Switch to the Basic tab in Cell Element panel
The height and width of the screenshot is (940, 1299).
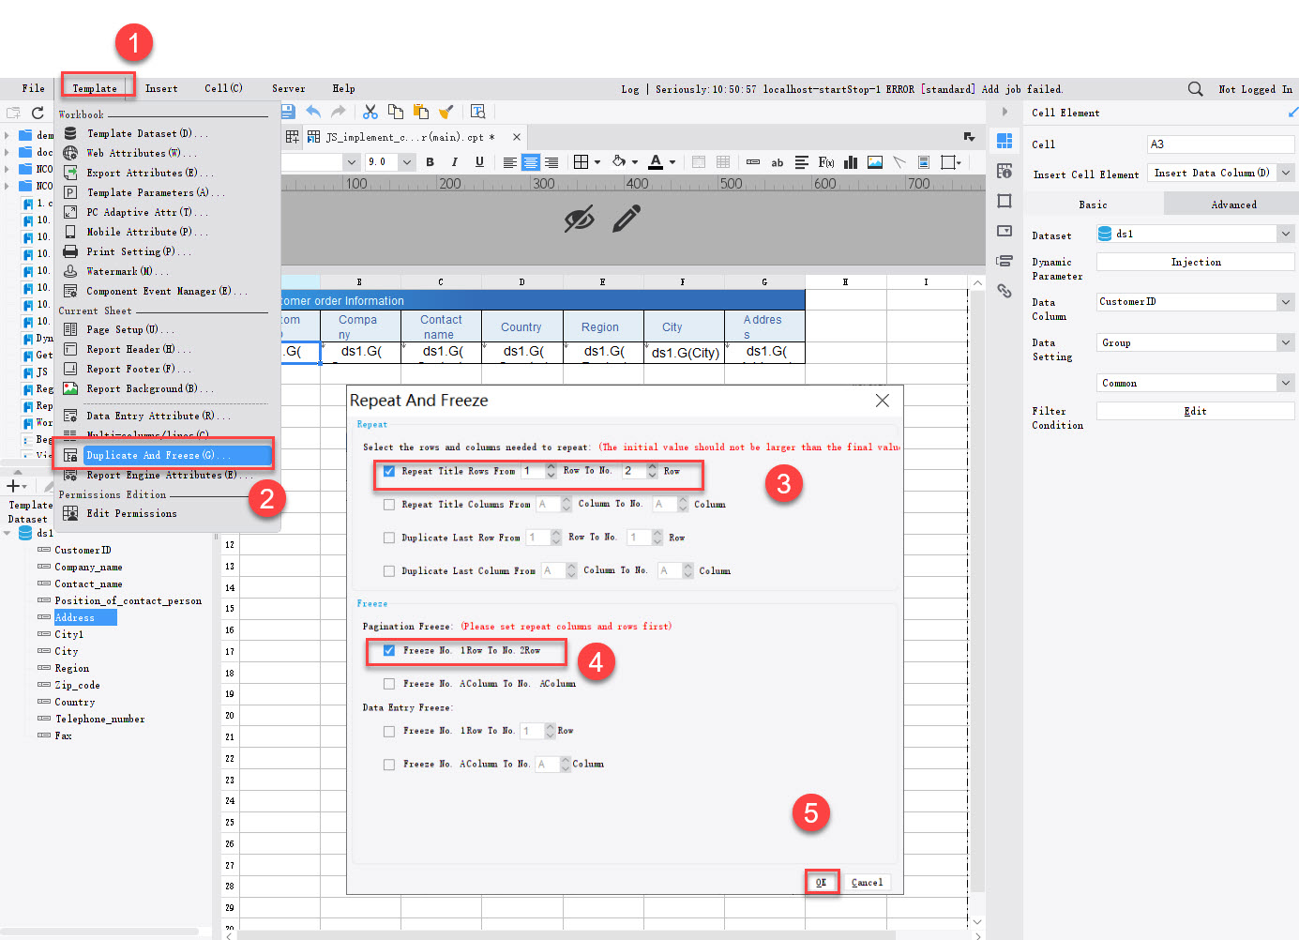1093,204
